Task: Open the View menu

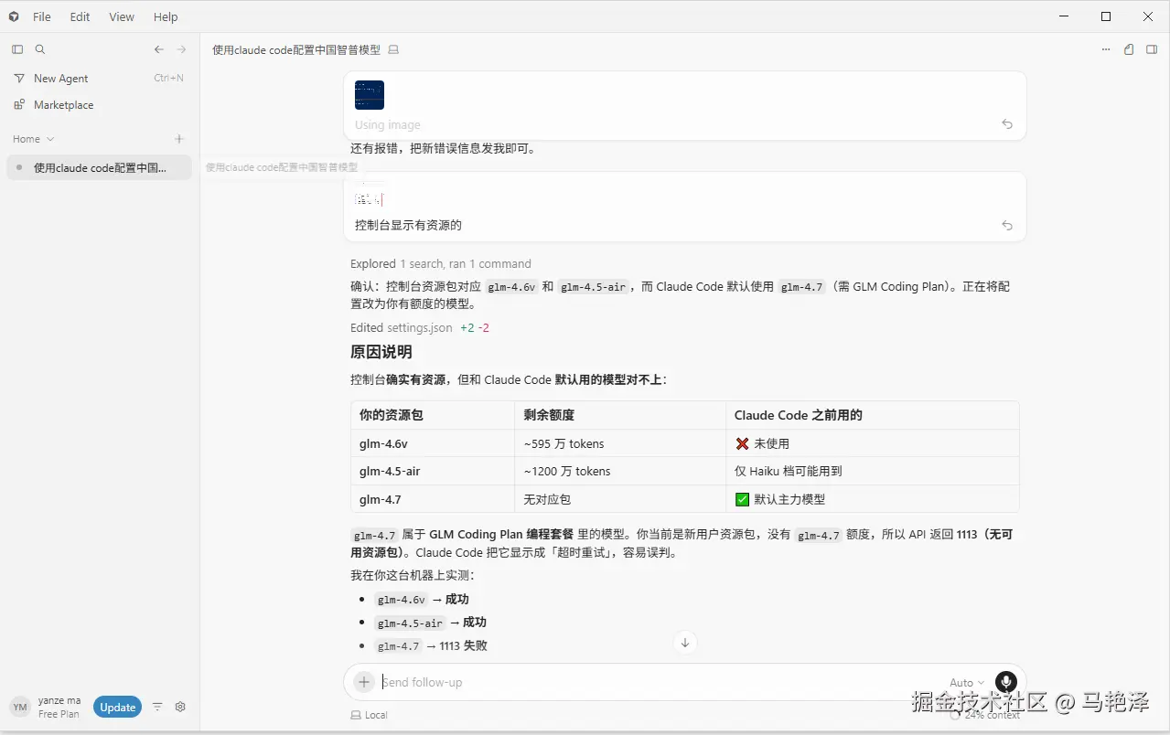Action: click(x=122, y=16)
